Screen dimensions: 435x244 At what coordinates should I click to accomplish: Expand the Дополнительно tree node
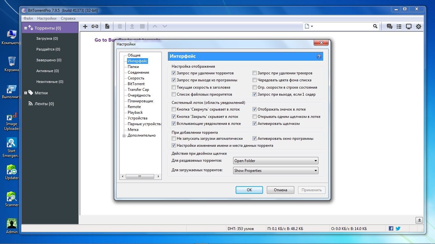[x=124, y=136]
